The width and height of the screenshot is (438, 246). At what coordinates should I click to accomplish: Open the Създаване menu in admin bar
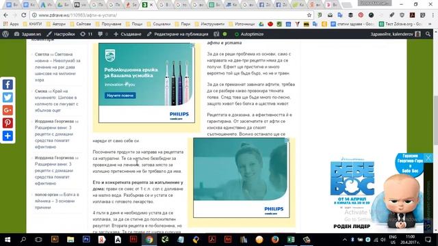[127, 34]
